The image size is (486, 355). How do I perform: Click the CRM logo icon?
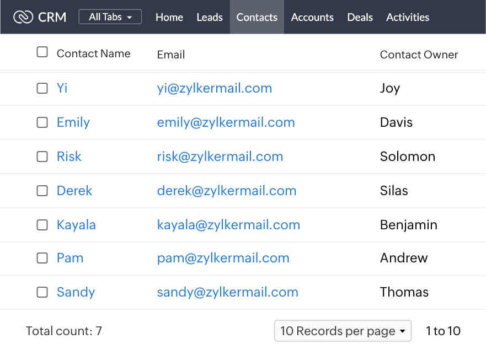(22, 17)
